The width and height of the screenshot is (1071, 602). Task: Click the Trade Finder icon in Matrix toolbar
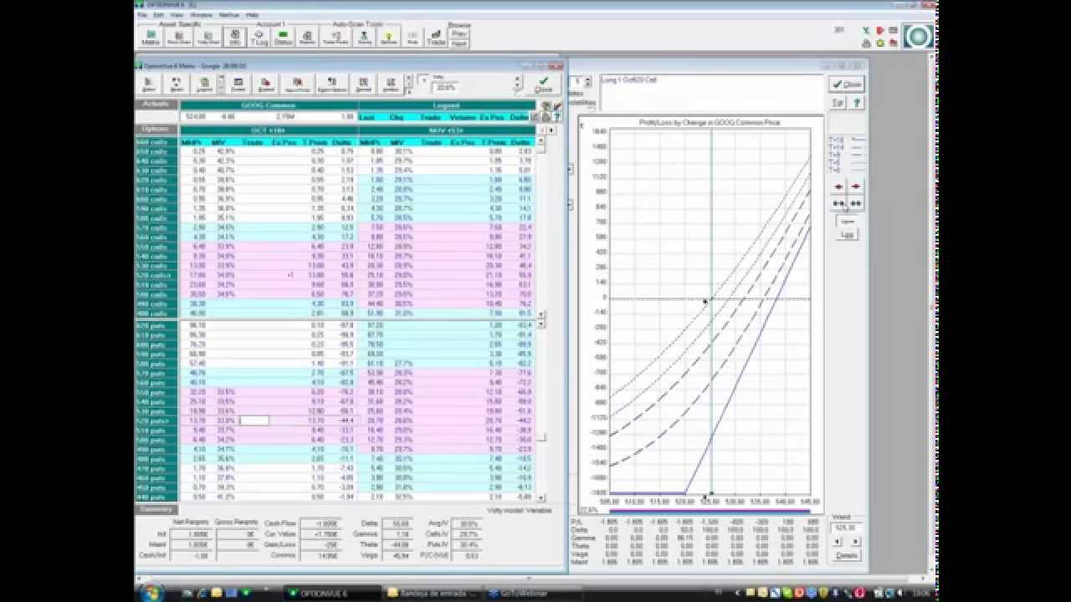[x=298, y=84]
